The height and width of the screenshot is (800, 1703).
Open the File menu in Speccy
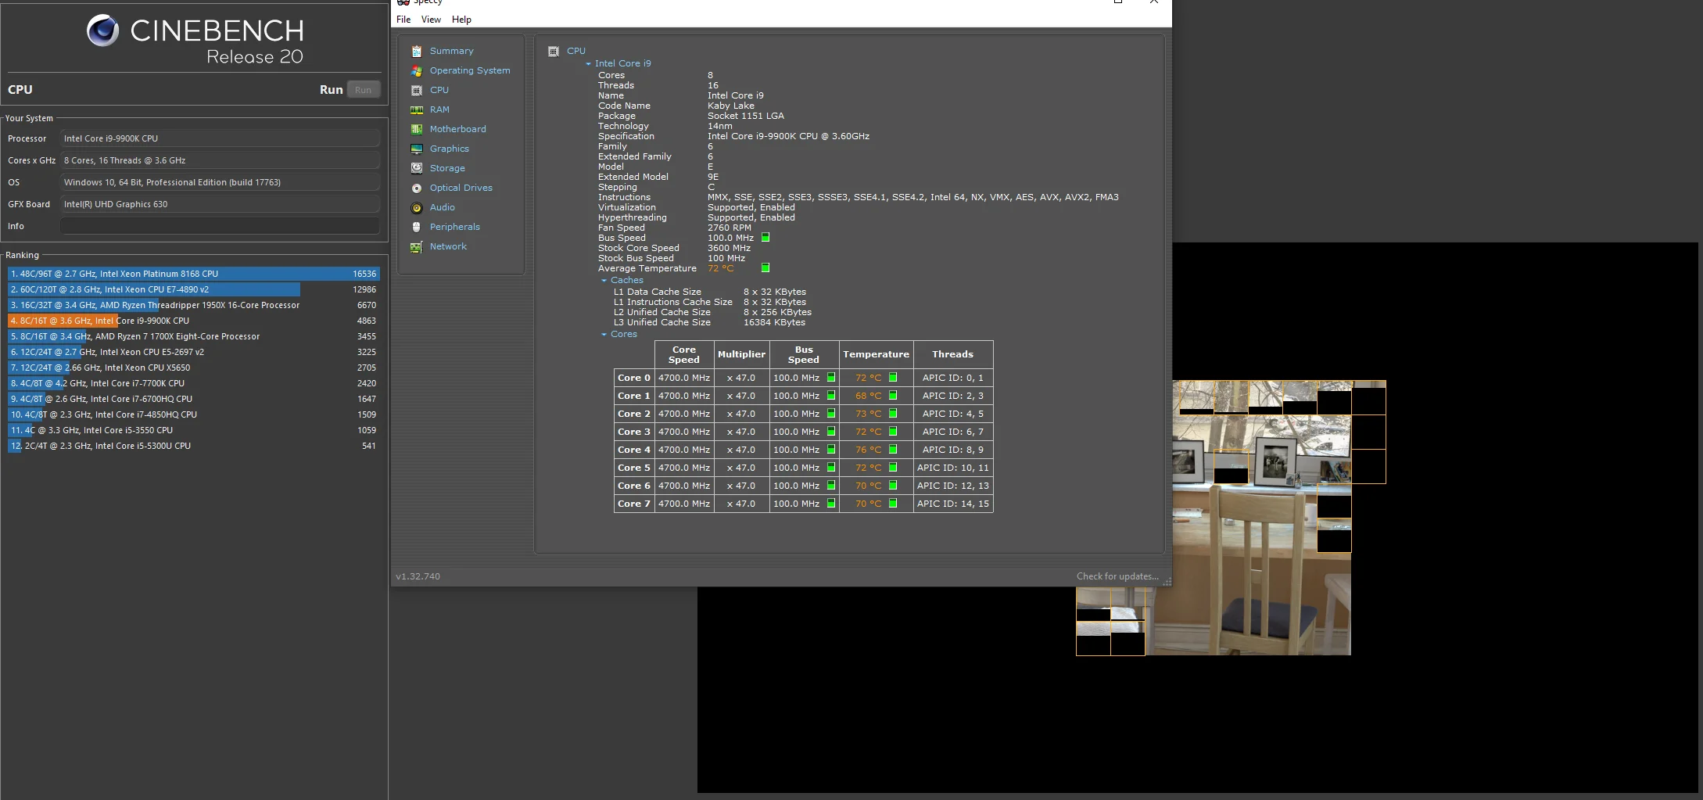click(x=403, y=20)
